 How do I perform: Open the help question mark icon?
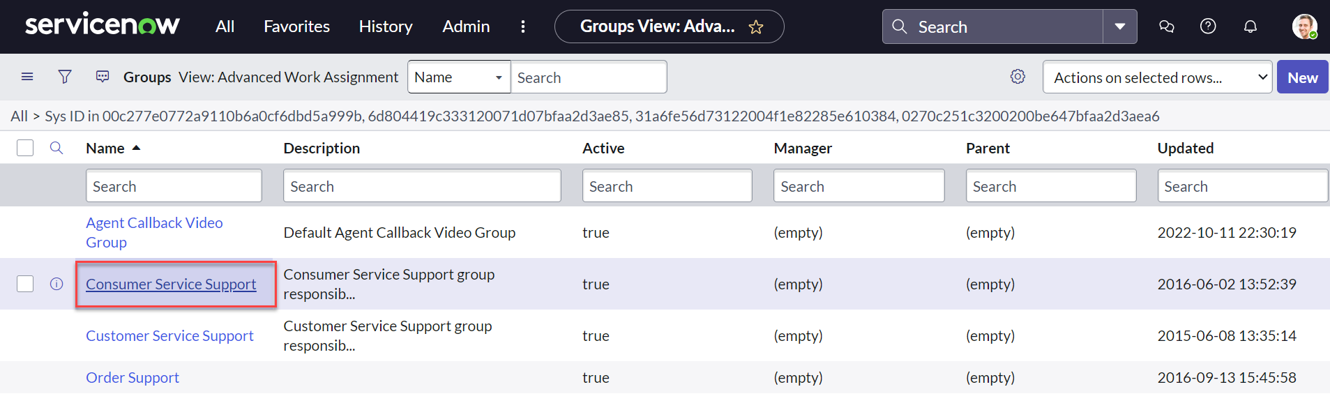tap(1208, 26)
